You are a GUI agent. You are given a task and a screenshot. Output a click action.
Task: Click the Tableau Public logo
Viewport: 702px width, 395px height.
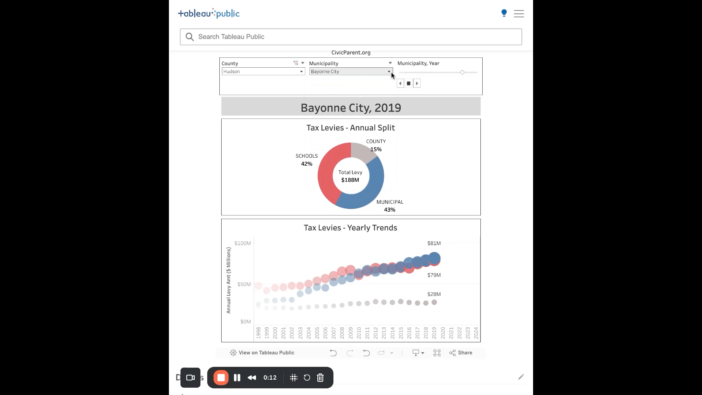(208, 14)
